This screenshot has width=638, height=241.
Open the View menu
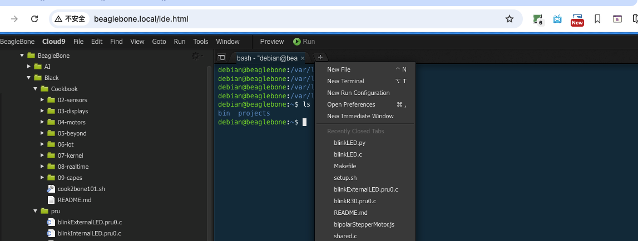(137, 42)
